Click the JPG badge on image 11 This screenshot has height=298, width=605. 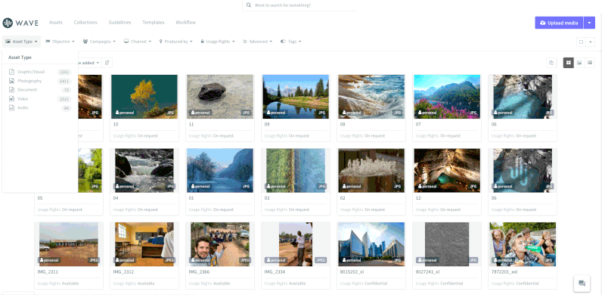pyautogui.click(x=247, y=113)
